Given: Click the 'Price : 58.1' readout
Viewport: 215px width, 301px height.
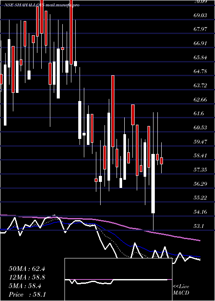Looking at the screenshot, I should click(x=27, y=295).
